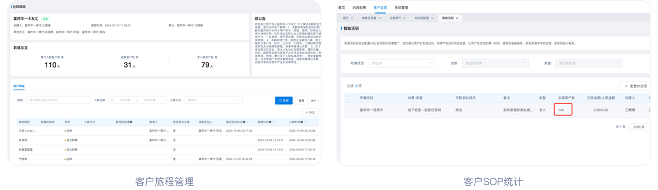658x190 pixels.
Task: Open the 20条/页 page size selector
Action: (640, 127)
